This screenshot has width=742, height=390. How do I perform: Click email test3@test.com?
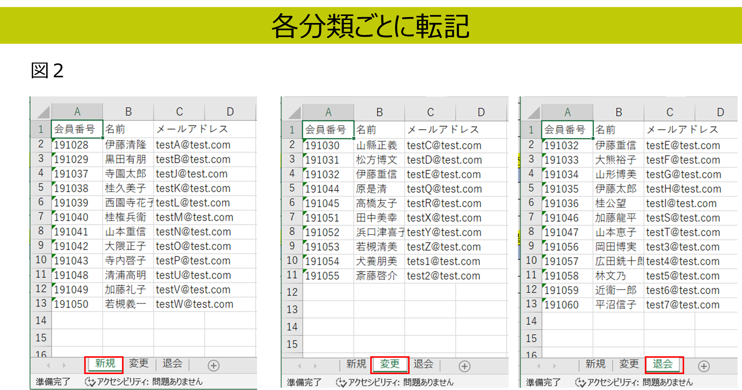[683, 247]
